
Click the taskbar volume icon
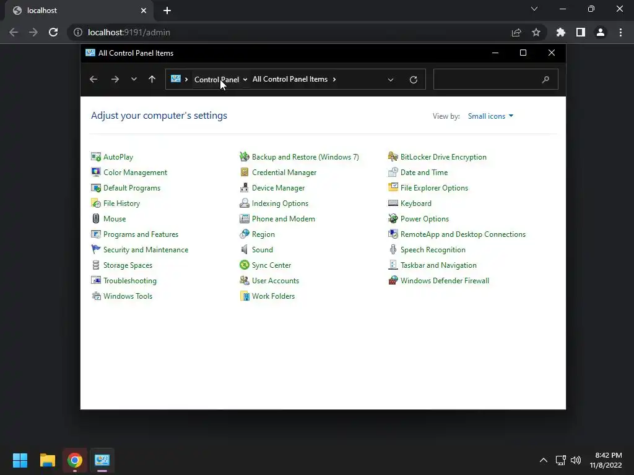[x=576, y=460]
